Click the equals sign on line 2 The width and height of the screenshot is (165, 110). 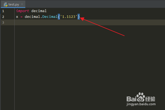click(21, 17)
